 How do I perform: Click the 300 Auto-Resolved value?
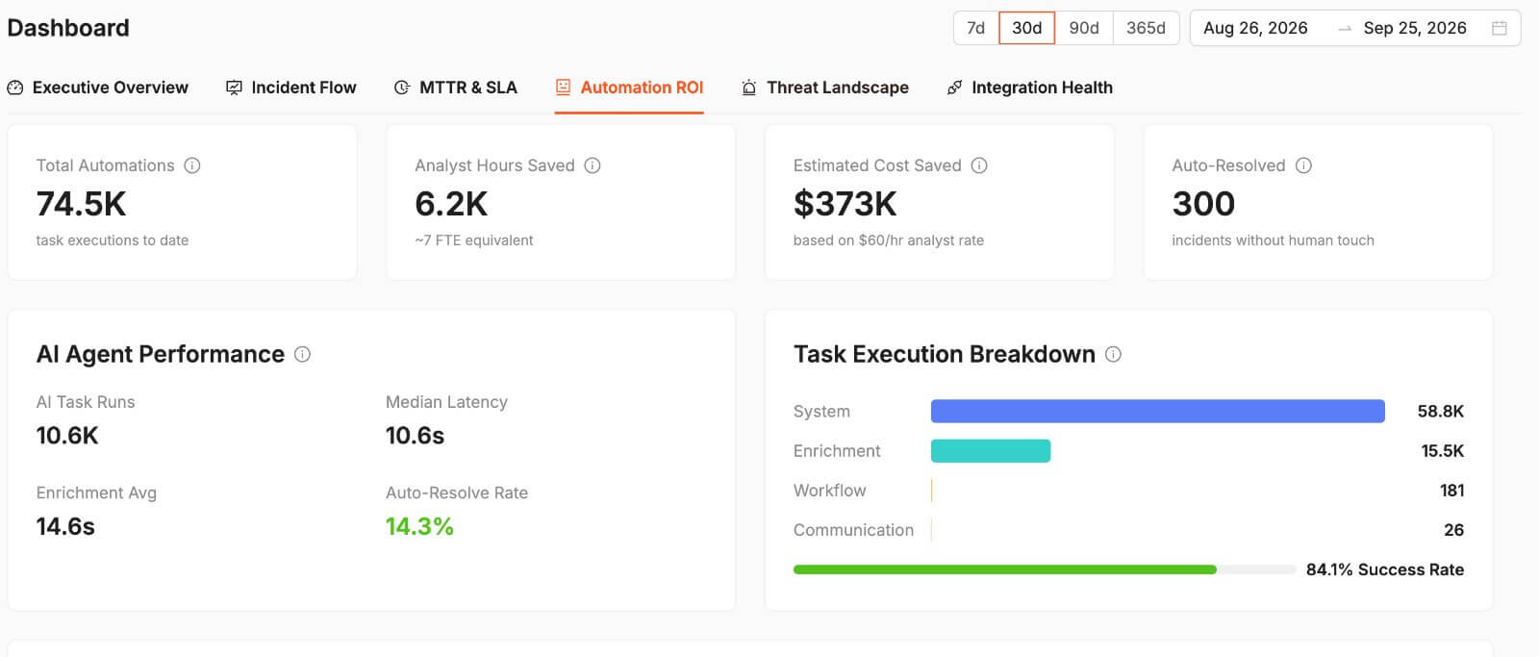pos(1203,204)
